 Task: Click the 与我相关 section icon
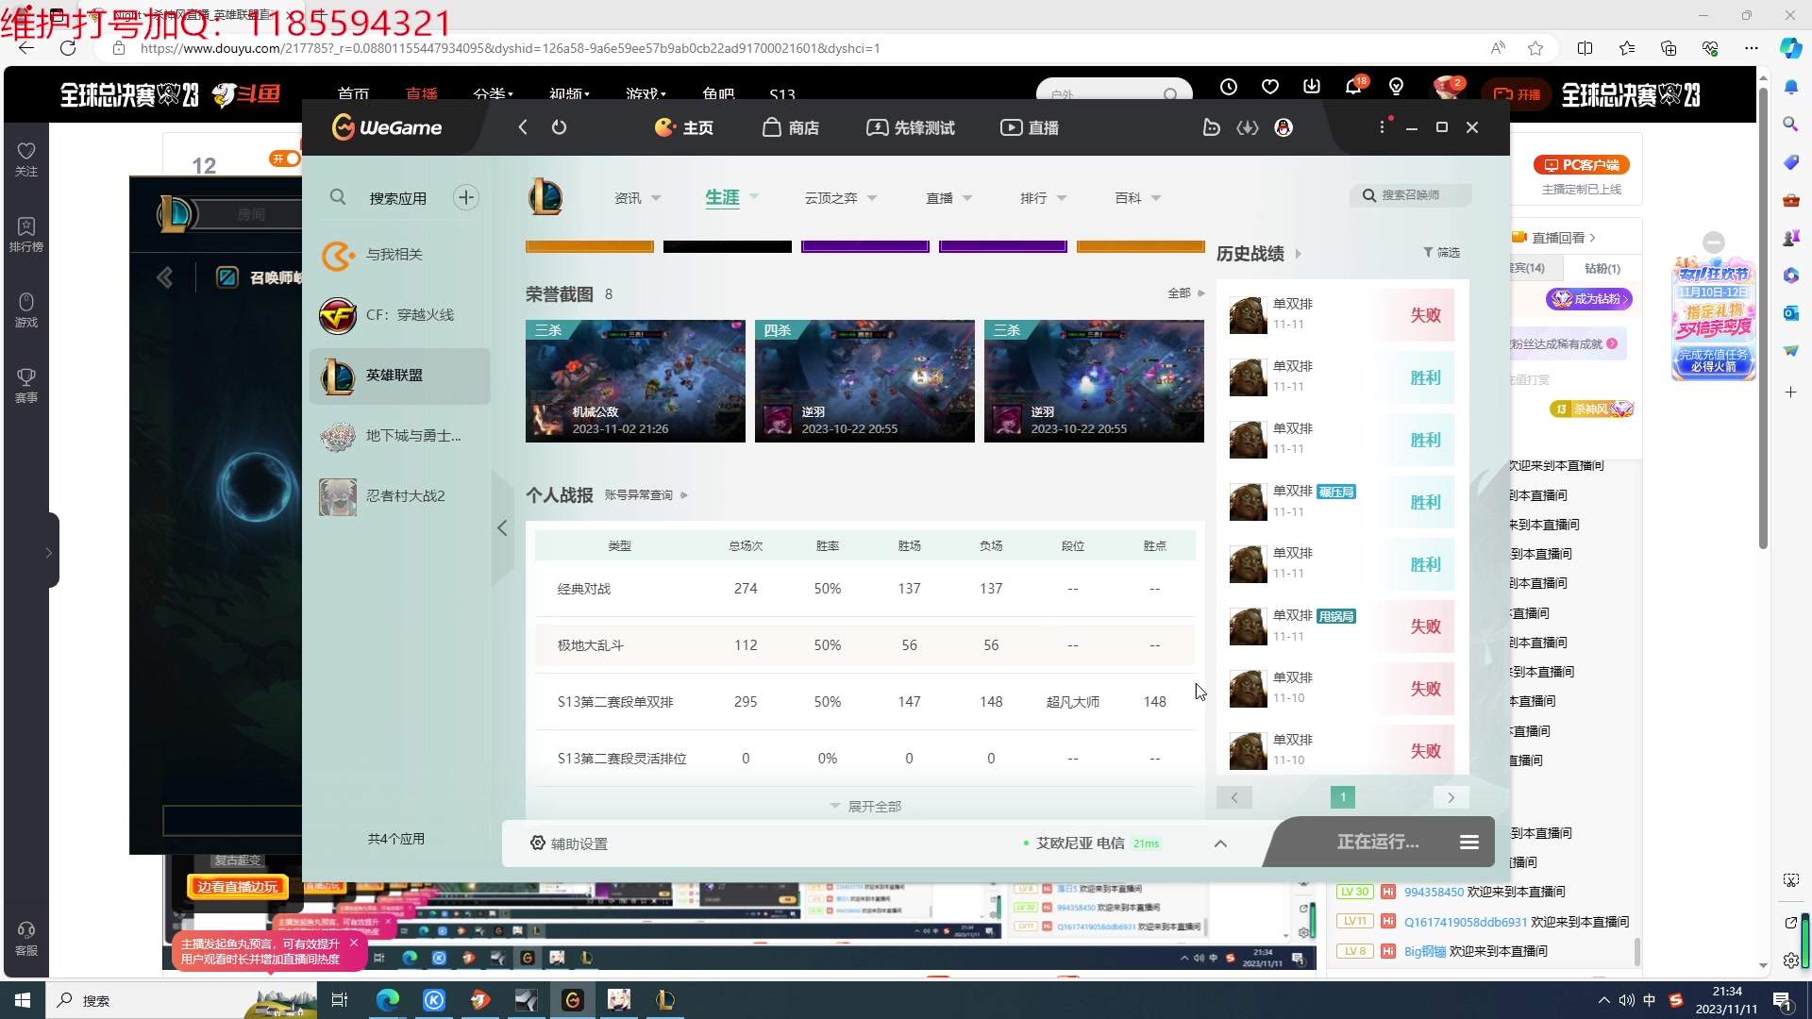click(338, 255)
